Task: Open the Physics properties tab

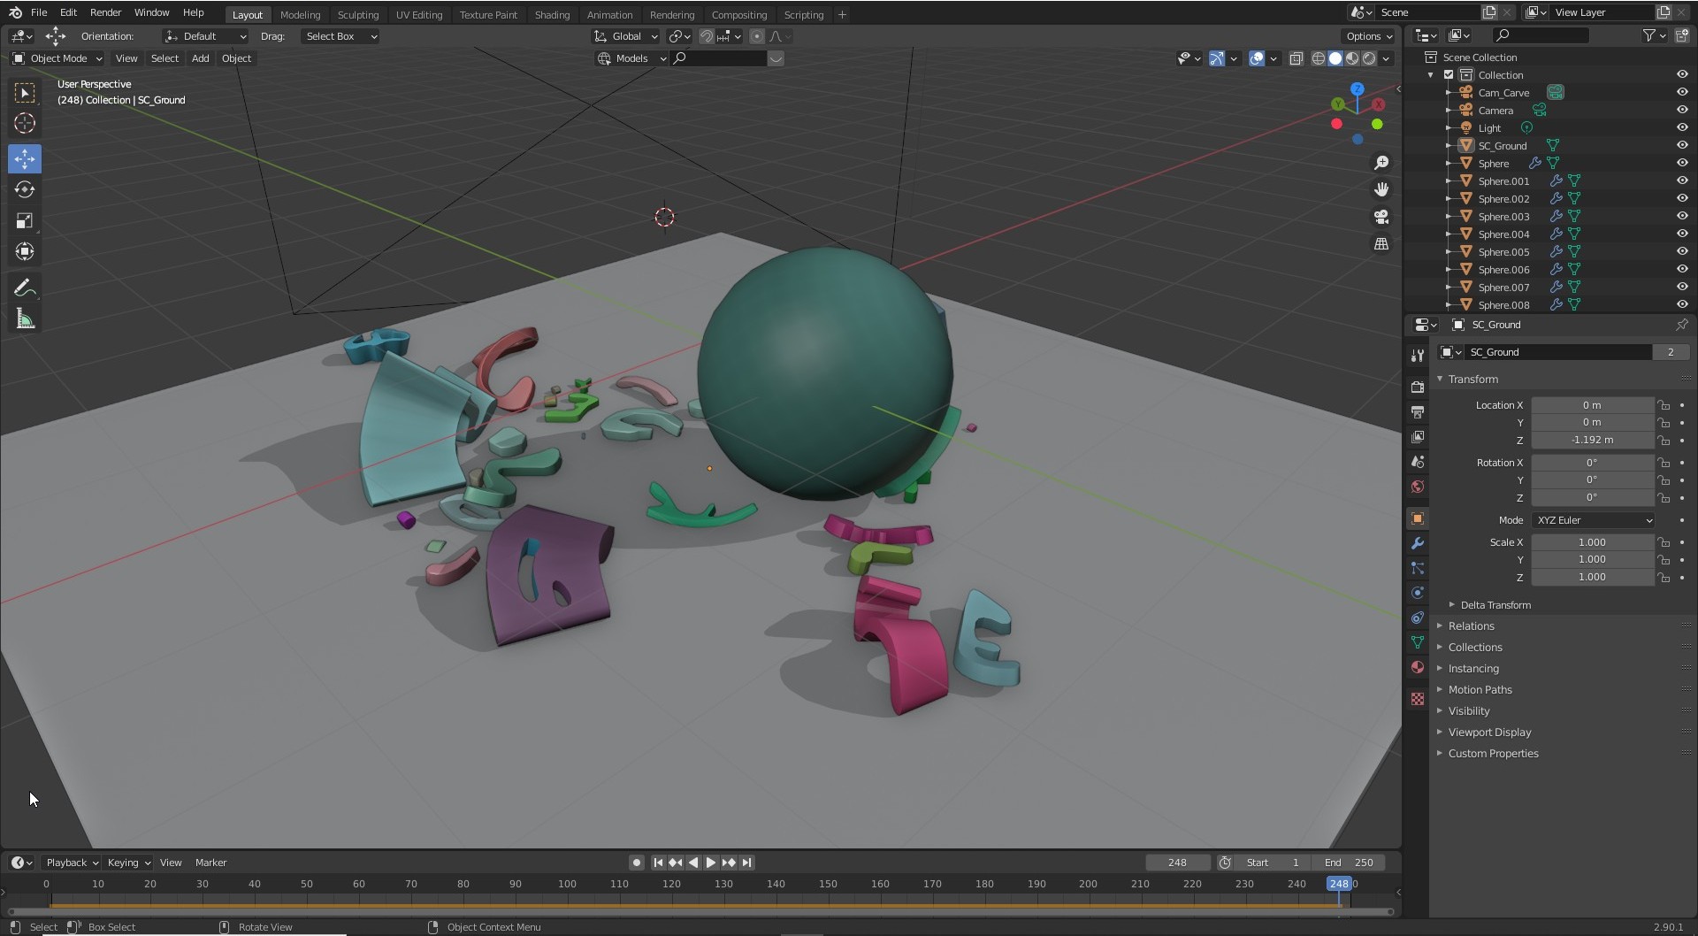Action: [1418, 593]
